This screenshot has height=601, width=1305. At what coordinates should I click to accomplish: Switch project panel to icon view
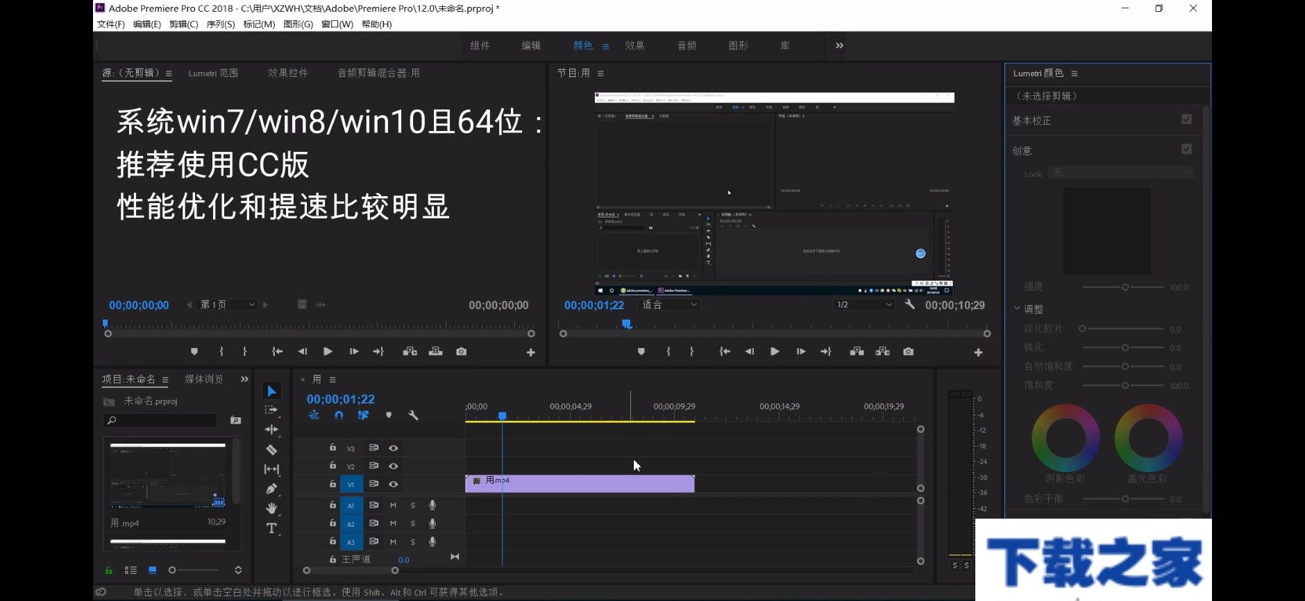pyautogui.click(x=152, y=570)
